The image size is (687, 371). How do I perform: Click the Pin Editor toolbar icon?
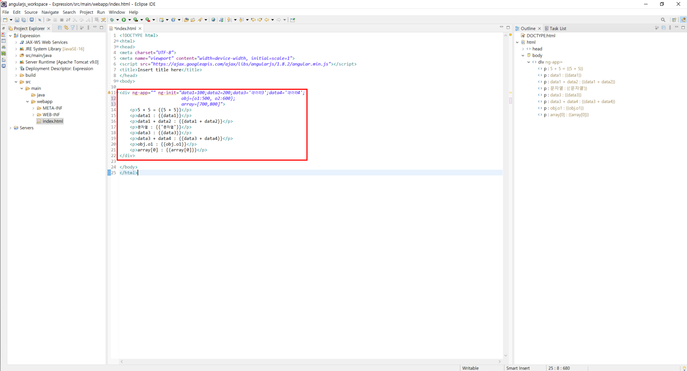click(x=292, y=20)
